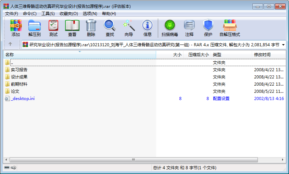Click the horizontal scrollbar right arrow
Viewport: 289px width, 174px height.
283,160
